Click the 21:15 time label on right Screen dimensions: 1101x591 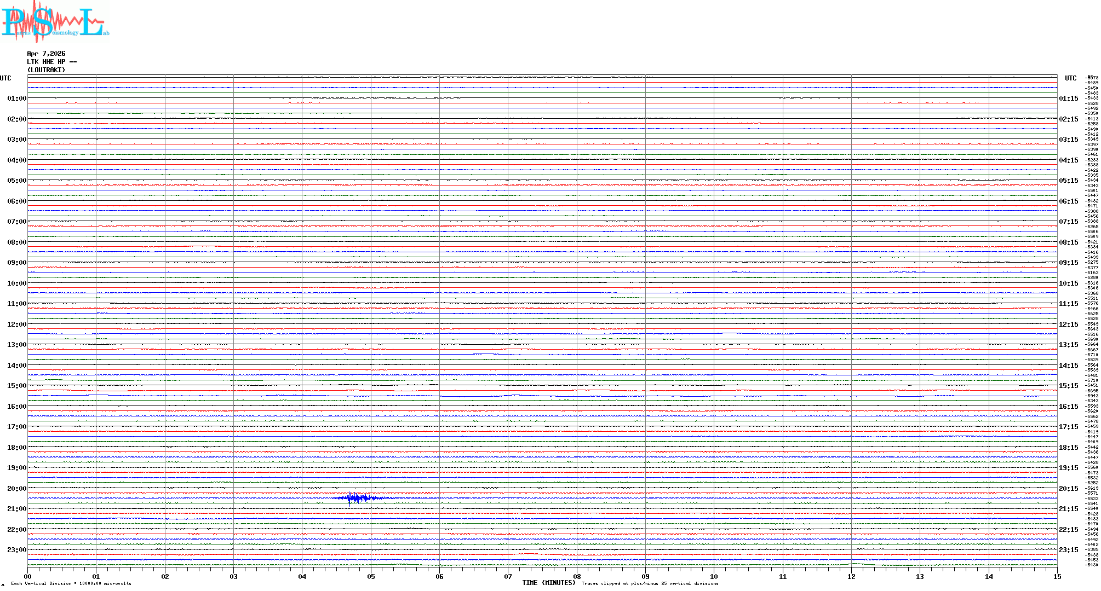1068,509
